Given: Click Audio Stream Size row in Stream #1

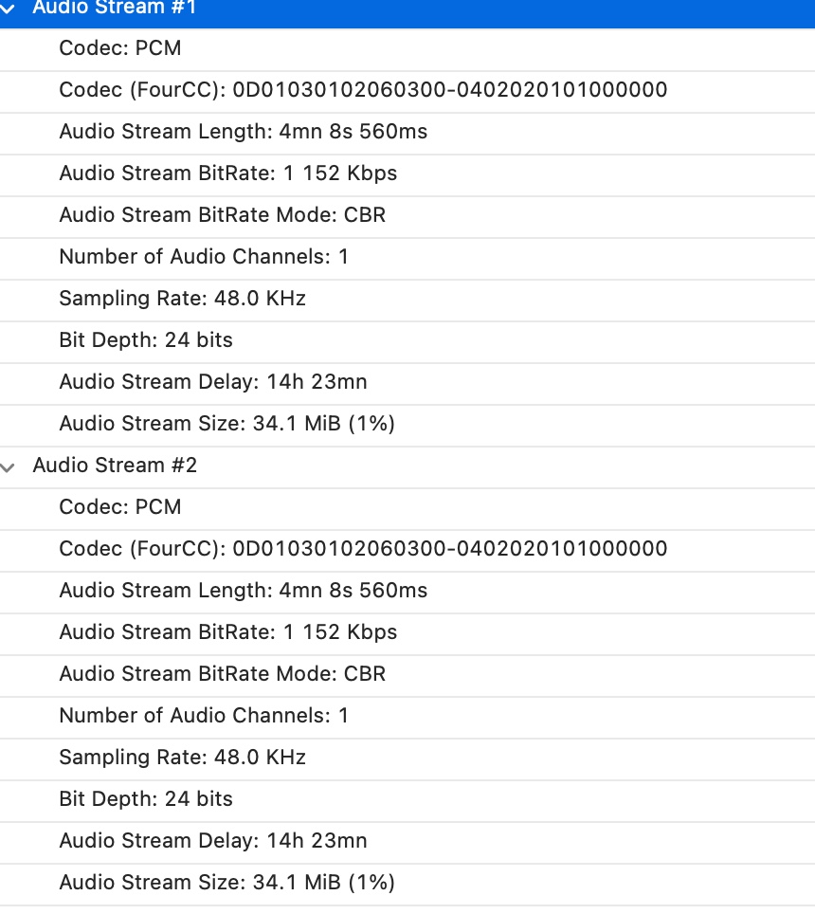Looking at the screenshot, I should pos(226,424).
